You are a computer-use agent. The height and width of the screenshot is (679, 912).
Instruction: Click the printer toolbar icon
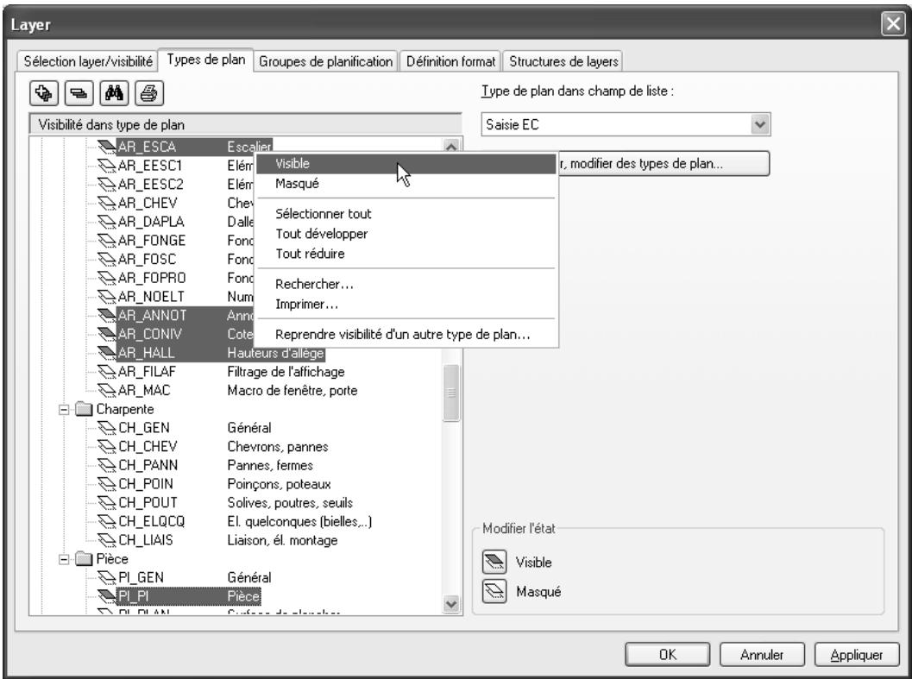pyautogui.click(x=149, y=93)
